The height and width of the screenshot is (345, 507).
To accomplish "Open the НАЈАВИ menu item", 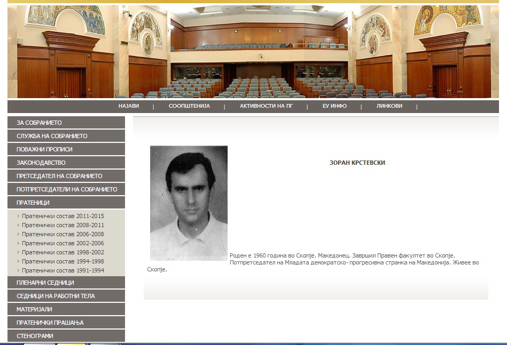I will [x=128, y=106].
